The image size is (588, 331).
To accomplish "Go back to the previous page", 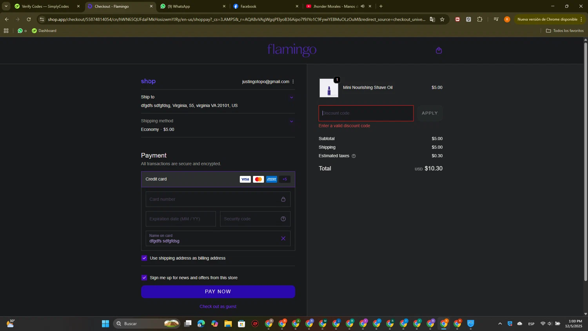I will pyautogui.click(x=7, y=19).
